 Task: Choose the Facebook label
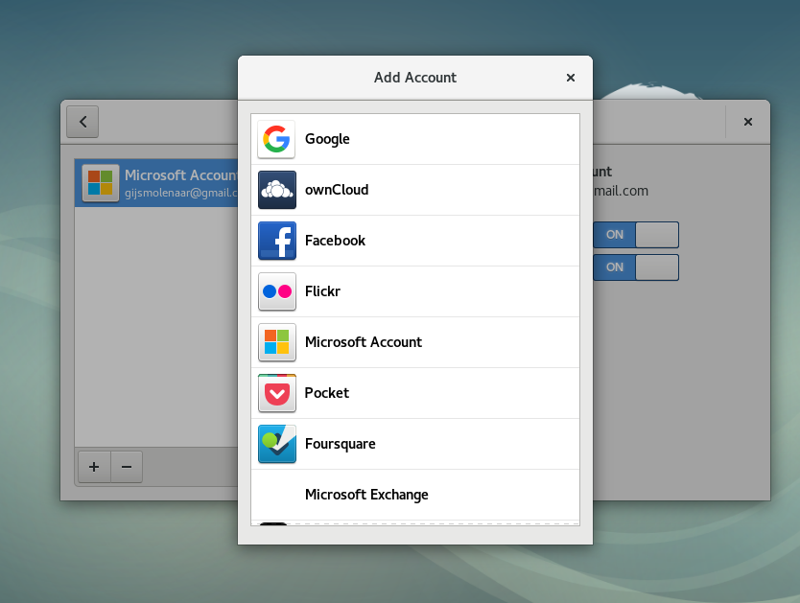pos(335,241)
